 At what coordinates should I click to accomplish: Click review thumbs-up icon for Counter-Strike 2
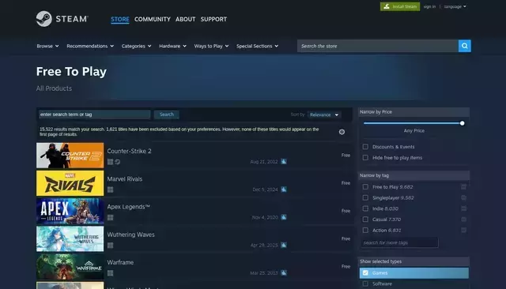coord(284,161)
